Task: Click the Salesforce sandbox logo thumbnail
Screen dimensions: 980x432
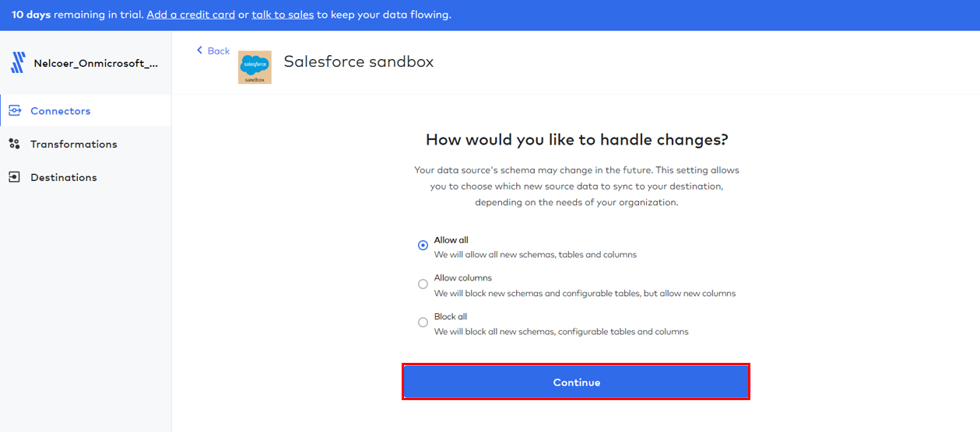Action: 255,67
